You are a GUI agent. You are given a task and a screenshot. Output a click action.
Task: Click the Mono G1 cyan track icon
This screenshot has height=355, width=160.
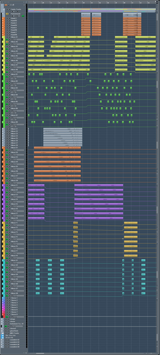3,260
